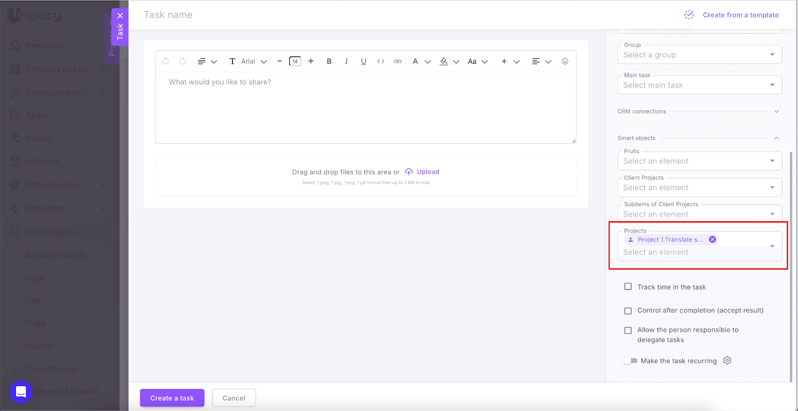798x411 pixels.
Task: Toggle underline formatting
Action: click(364, 61)
